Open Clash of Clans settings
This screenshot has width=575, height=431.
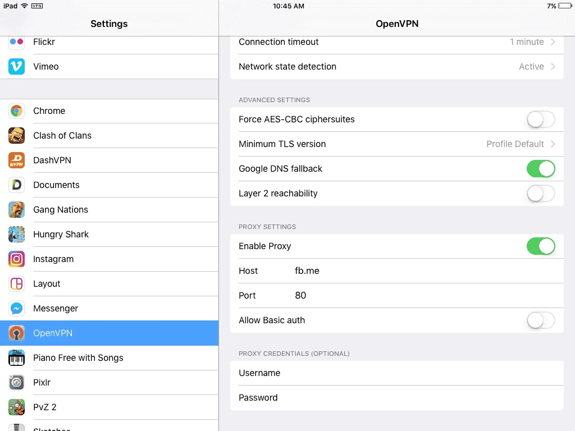(109, 135)
